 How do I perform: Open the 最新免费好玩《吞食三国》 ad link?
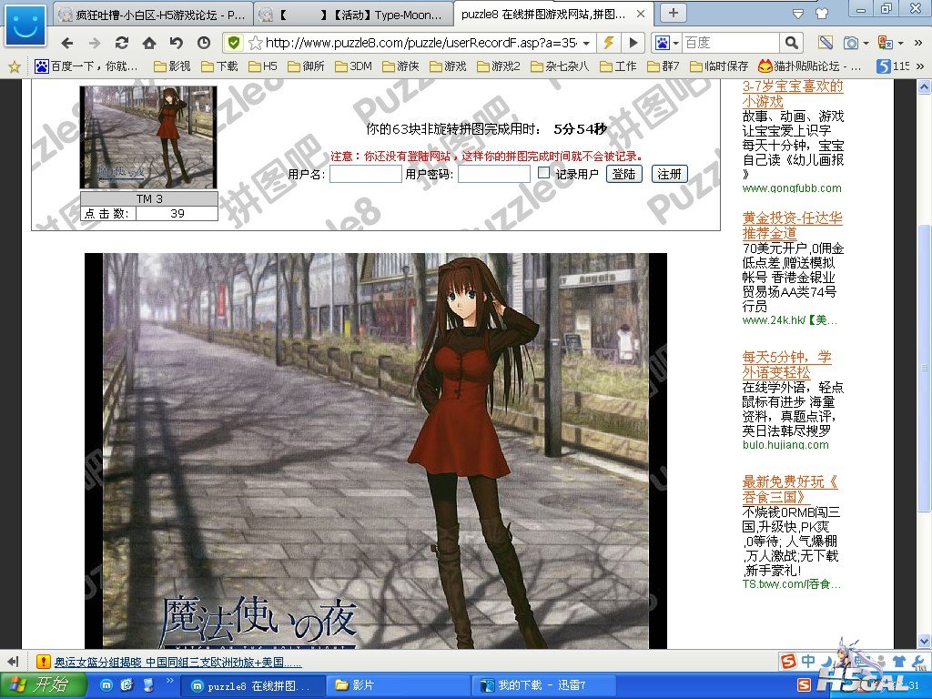pos(790,489)
